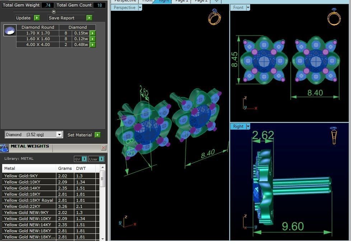The height and width of the screenshot is (247, 351).
Task: Click the green arrow next to Save Report
Action: click(89, 18)
